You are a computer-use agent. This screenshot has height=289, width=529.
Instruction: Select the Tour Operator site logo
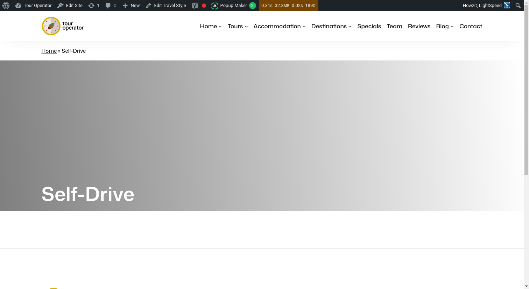[x=62, y=26]
